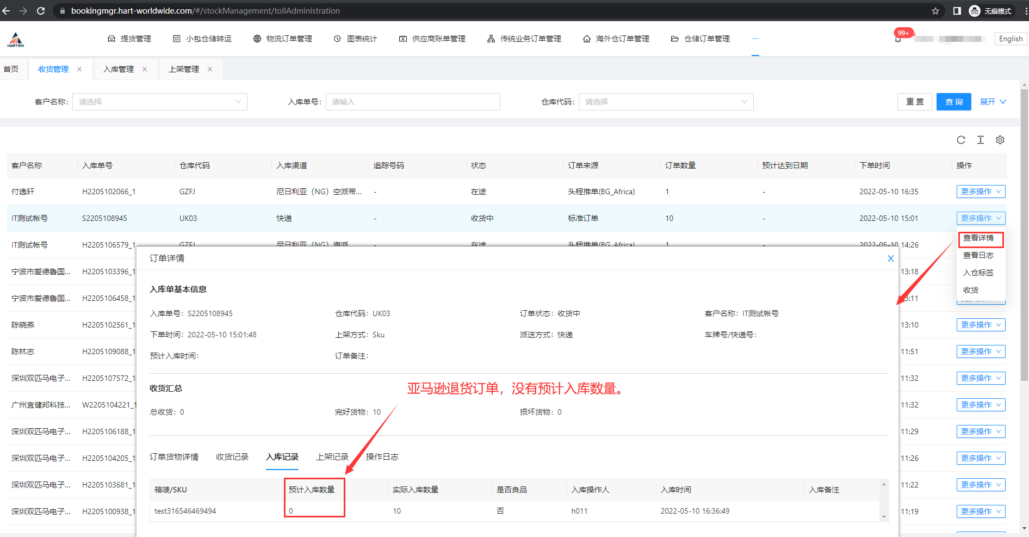Expand filters with 展开 link
Viewport: 1029px width, 537px height.
(993, 102)
